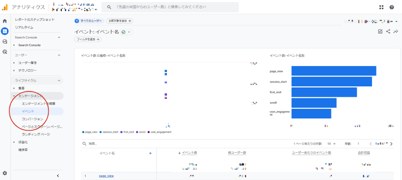This screenshot has width=402, height=180.
Task: Toggle scroll legend color dot
Action: 137,132
